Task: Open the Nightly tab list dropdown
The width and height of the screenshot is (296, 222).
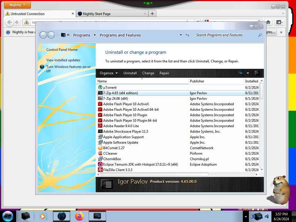Action: click(x=283, y=13)
